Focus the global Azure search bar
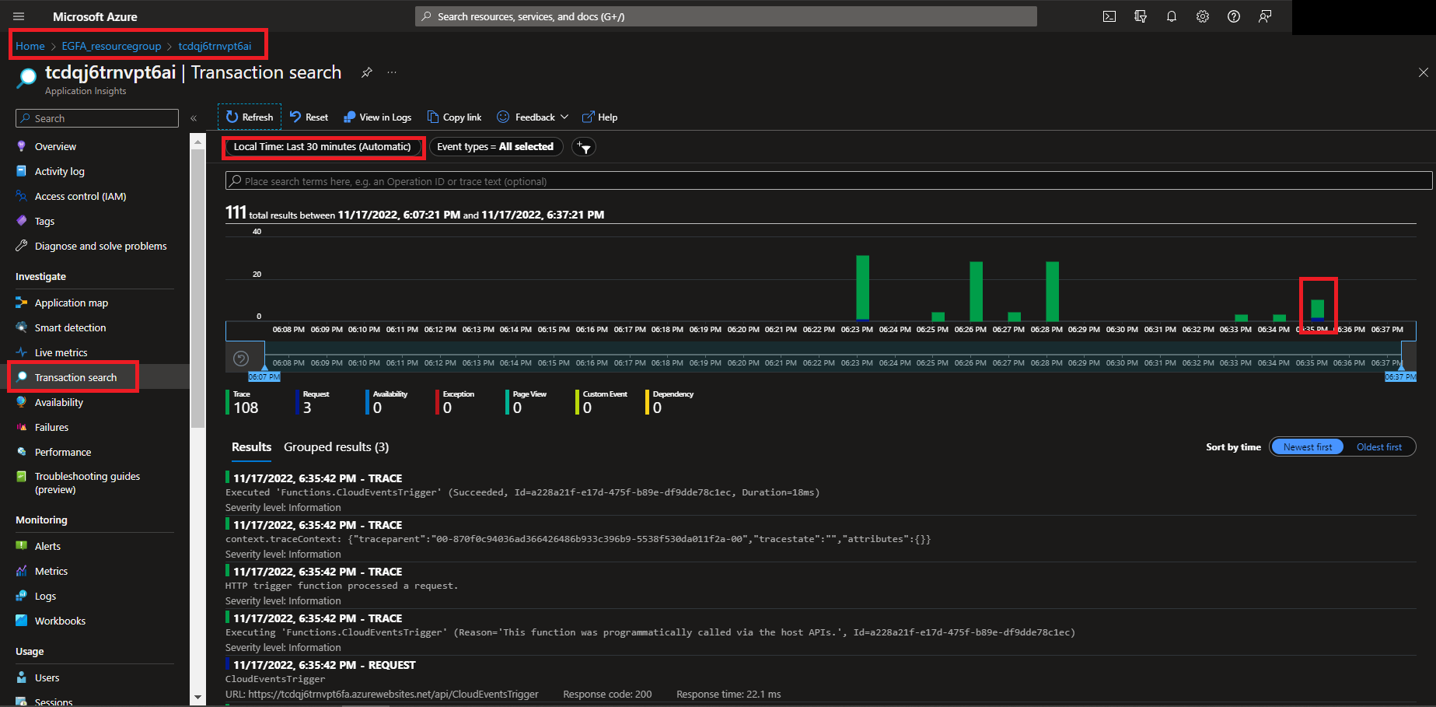1436x707 pixels. [x=726, y=16]
